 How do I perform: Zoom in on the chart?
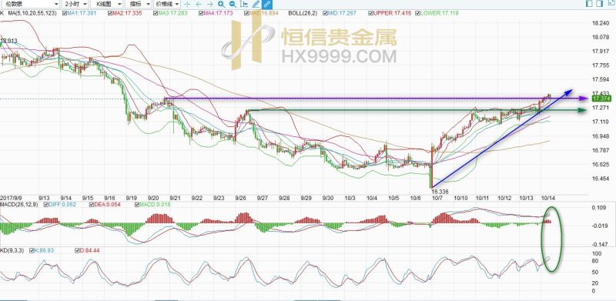[x=222, y=5]
